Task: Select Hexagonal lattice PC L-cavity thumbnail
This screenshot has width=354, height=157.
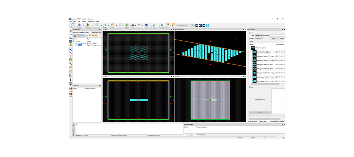Action: [254, 60]
